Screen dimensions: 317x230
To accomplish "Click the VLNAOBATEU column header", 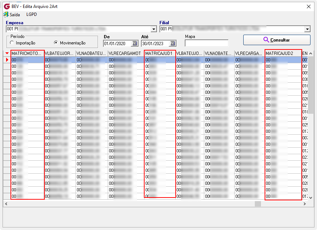I will [92, 53].
